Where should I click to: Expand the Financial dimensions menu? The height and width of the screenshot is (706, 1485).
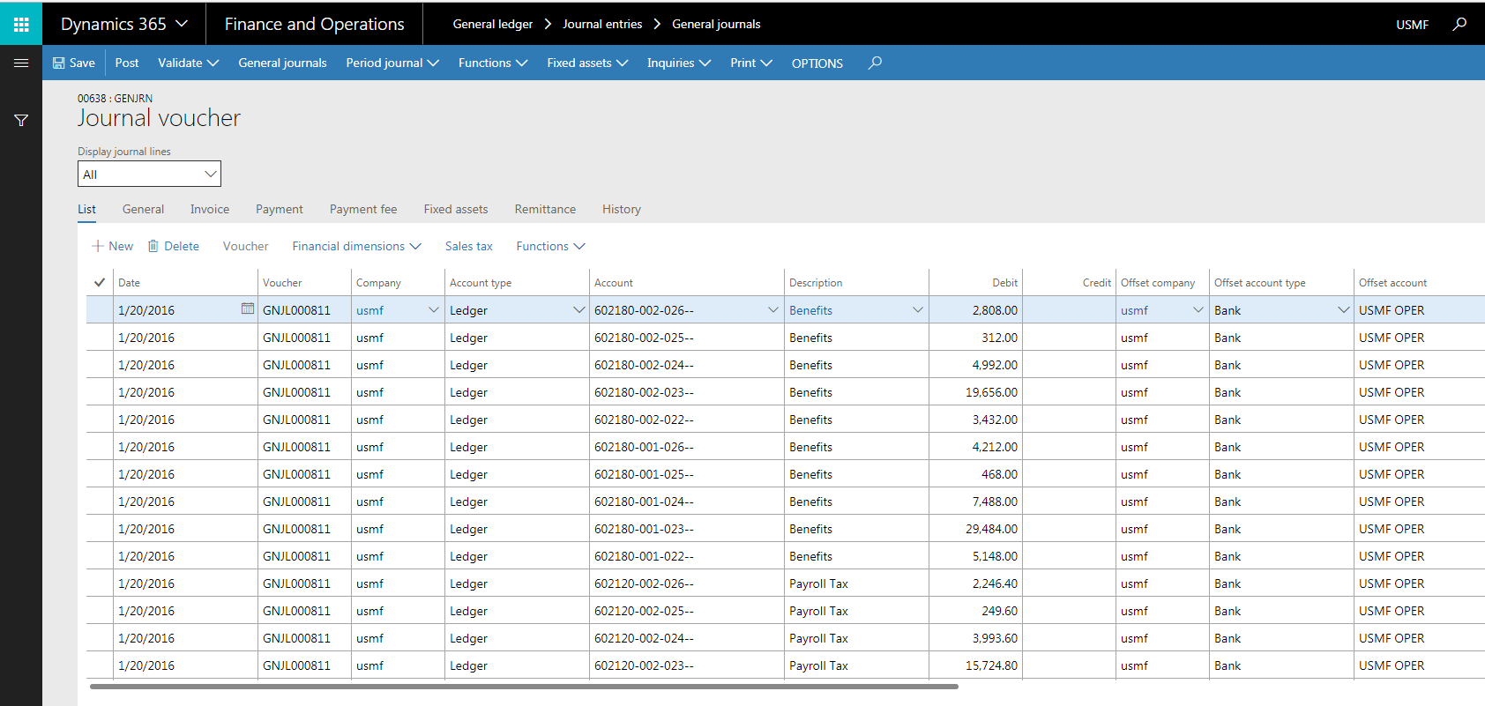click(x=356, y=246)
